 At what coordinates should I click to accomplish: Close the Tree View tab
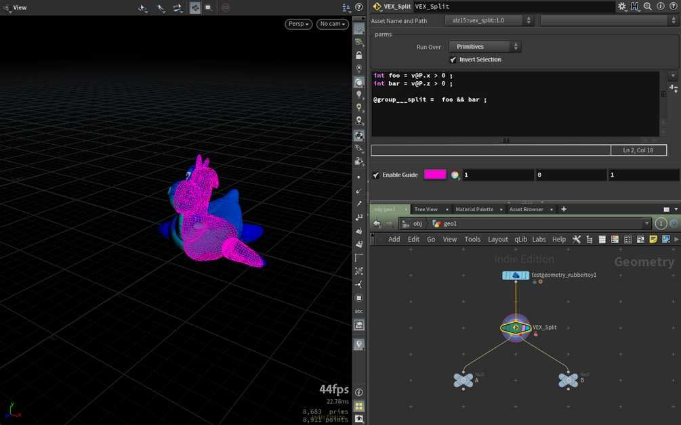tap(447, 210)
